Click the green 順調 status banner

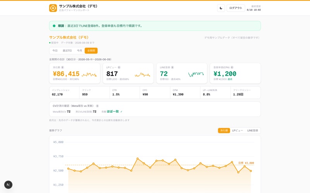(x=155, y=26)
